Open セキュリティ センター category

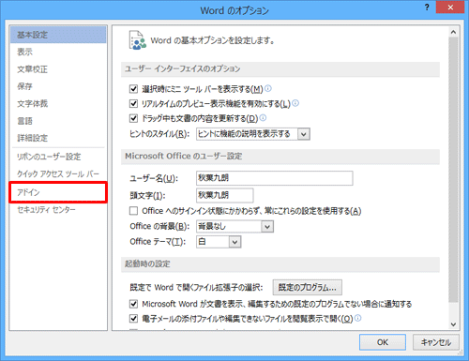tap(58, 210)
